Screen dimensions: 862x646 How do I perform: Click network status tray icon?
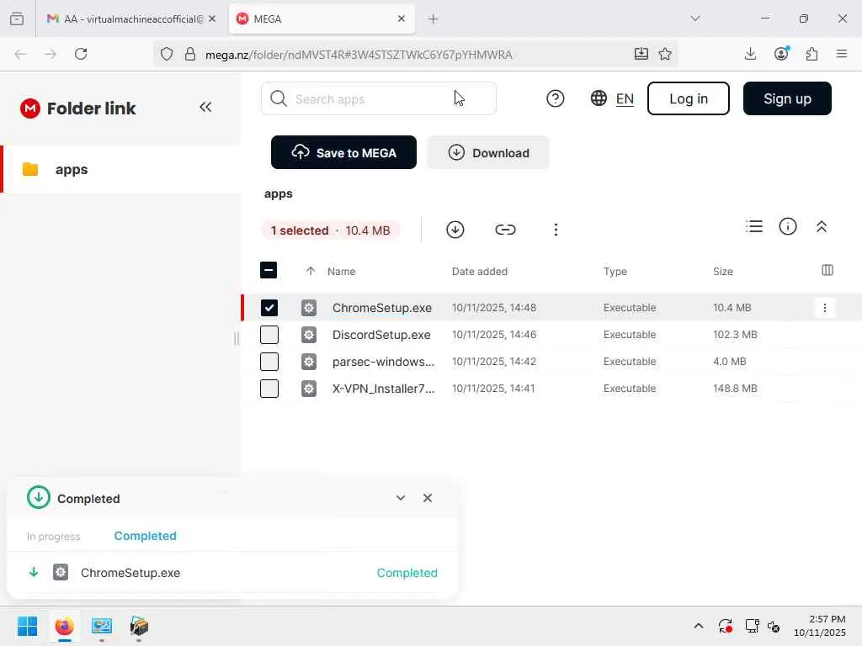click(752, 626)
